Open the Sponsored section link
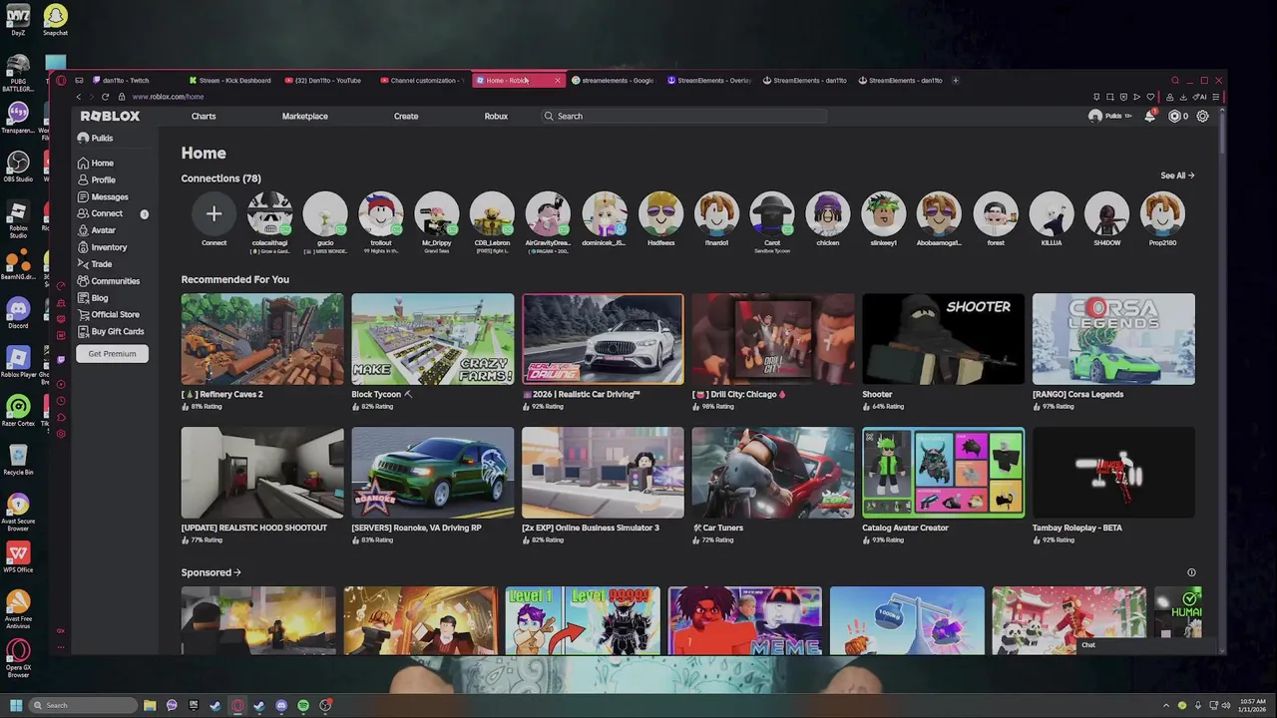This screenshot has width=1277, height=718. (211, 572)
